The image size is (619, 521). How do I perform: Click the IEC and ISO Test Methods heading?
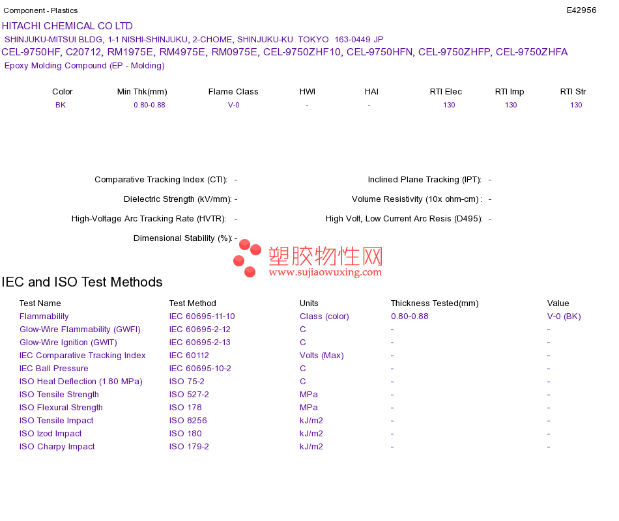pyautogui.click(x=82, y=282)
